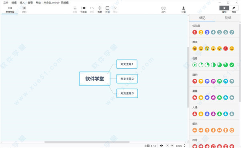Insert a summary brace from toolbar
241x148 pixels.
pyautogui.click(x=100, y=10)
